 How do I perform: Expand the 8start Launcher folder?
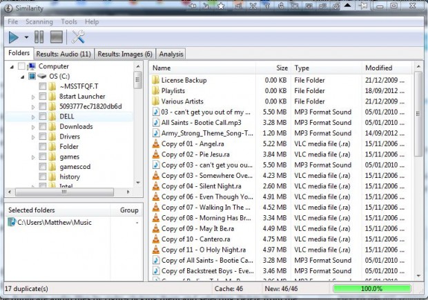[x=33, y=97]
